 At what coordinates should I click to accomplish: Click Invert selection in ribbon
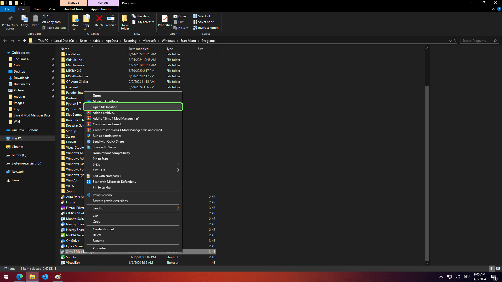[206, 28]
